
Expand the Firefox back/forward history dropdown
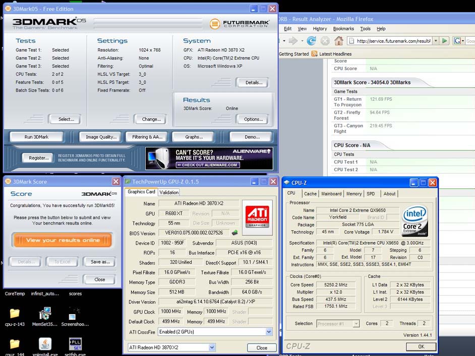302,40
